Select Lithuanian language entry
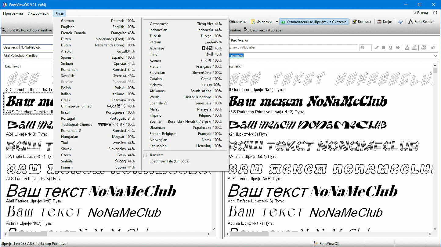441x247 pixels. [x=186, y=146]
